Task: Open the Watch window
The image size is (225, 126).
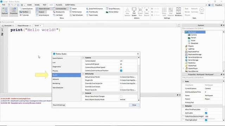Action: coord(73,9)
